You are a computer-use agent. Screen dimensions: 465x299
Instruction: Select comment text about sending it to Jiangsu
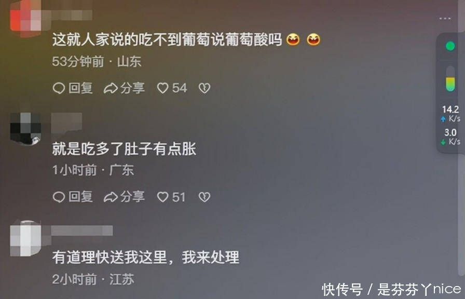146,257
